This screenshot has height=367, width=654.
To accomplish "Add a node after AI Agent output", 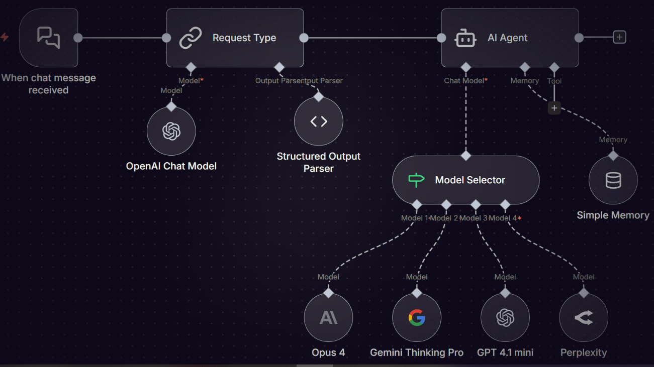I will pos(619,37).
